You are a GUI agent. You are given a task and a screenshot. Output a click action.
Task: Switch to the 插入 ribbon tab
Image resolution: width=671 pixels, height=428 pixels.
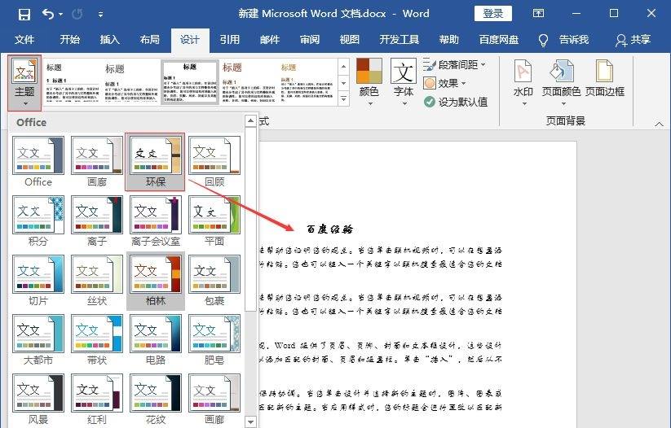pos(109,40)
